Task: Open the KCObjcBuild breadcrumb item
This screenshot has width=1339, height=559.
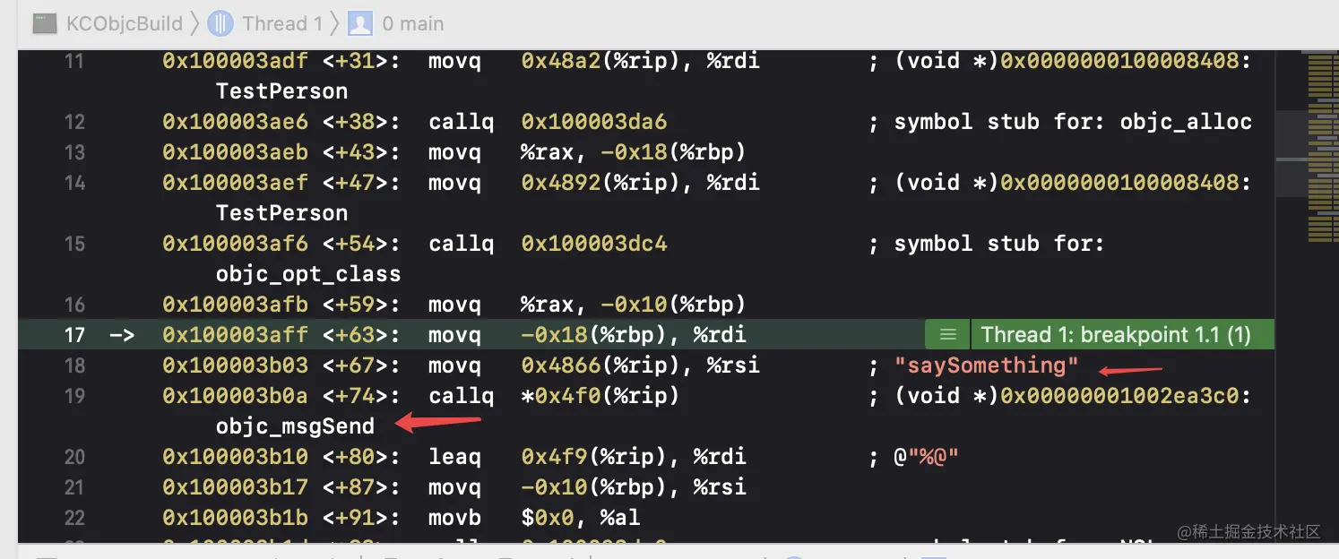Action: coord(125,24)
